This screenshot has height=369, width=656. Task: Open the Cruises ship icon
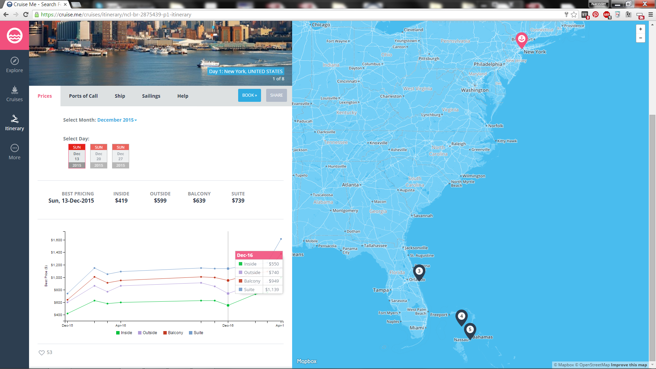(14, 90)
